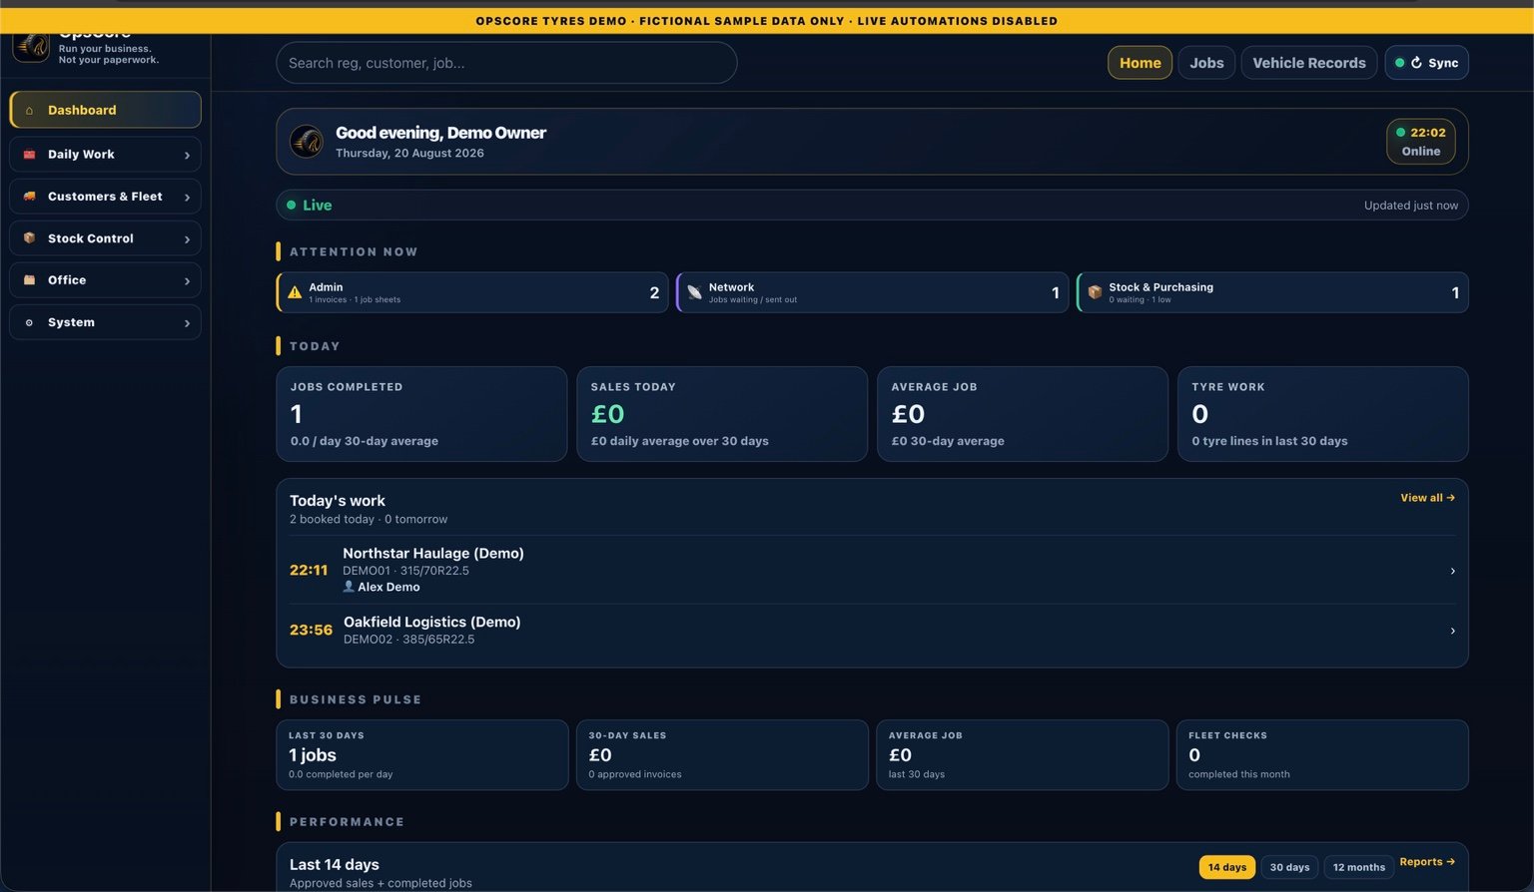
Task: Open the Jobs Completed stat card
Action: (x=421, y=414)
